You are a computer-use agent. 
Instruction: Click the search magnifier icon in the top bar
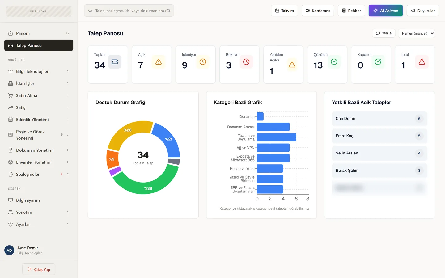point(90,11)
